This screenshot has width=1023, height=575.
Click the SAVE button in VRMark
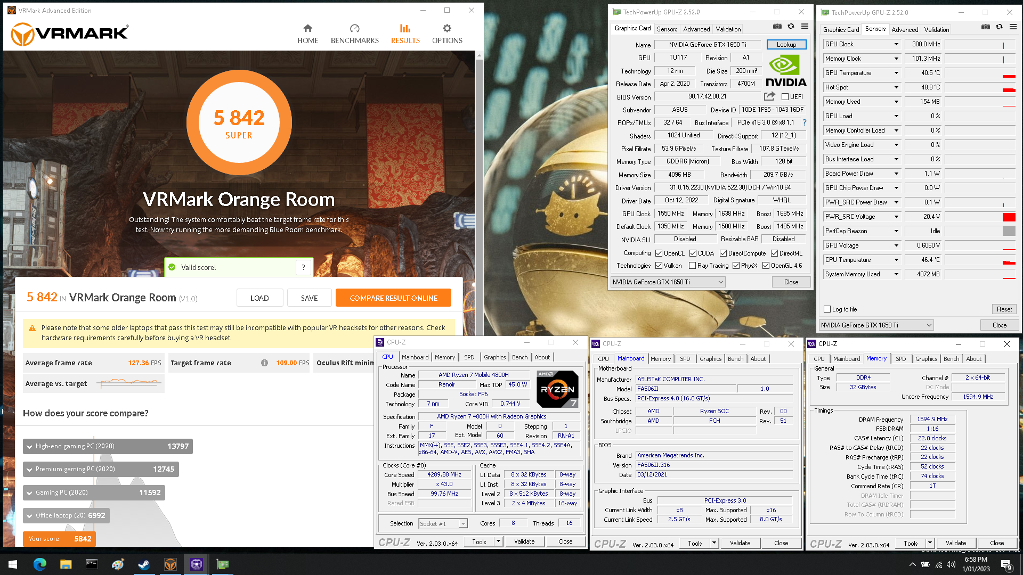tap(309, 298)
